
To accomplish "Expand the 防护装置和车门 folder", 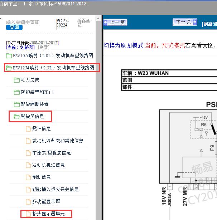I will 34,92.
